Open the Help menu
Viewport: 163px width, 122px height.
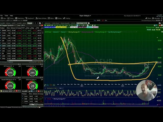[x=11, y=16]
